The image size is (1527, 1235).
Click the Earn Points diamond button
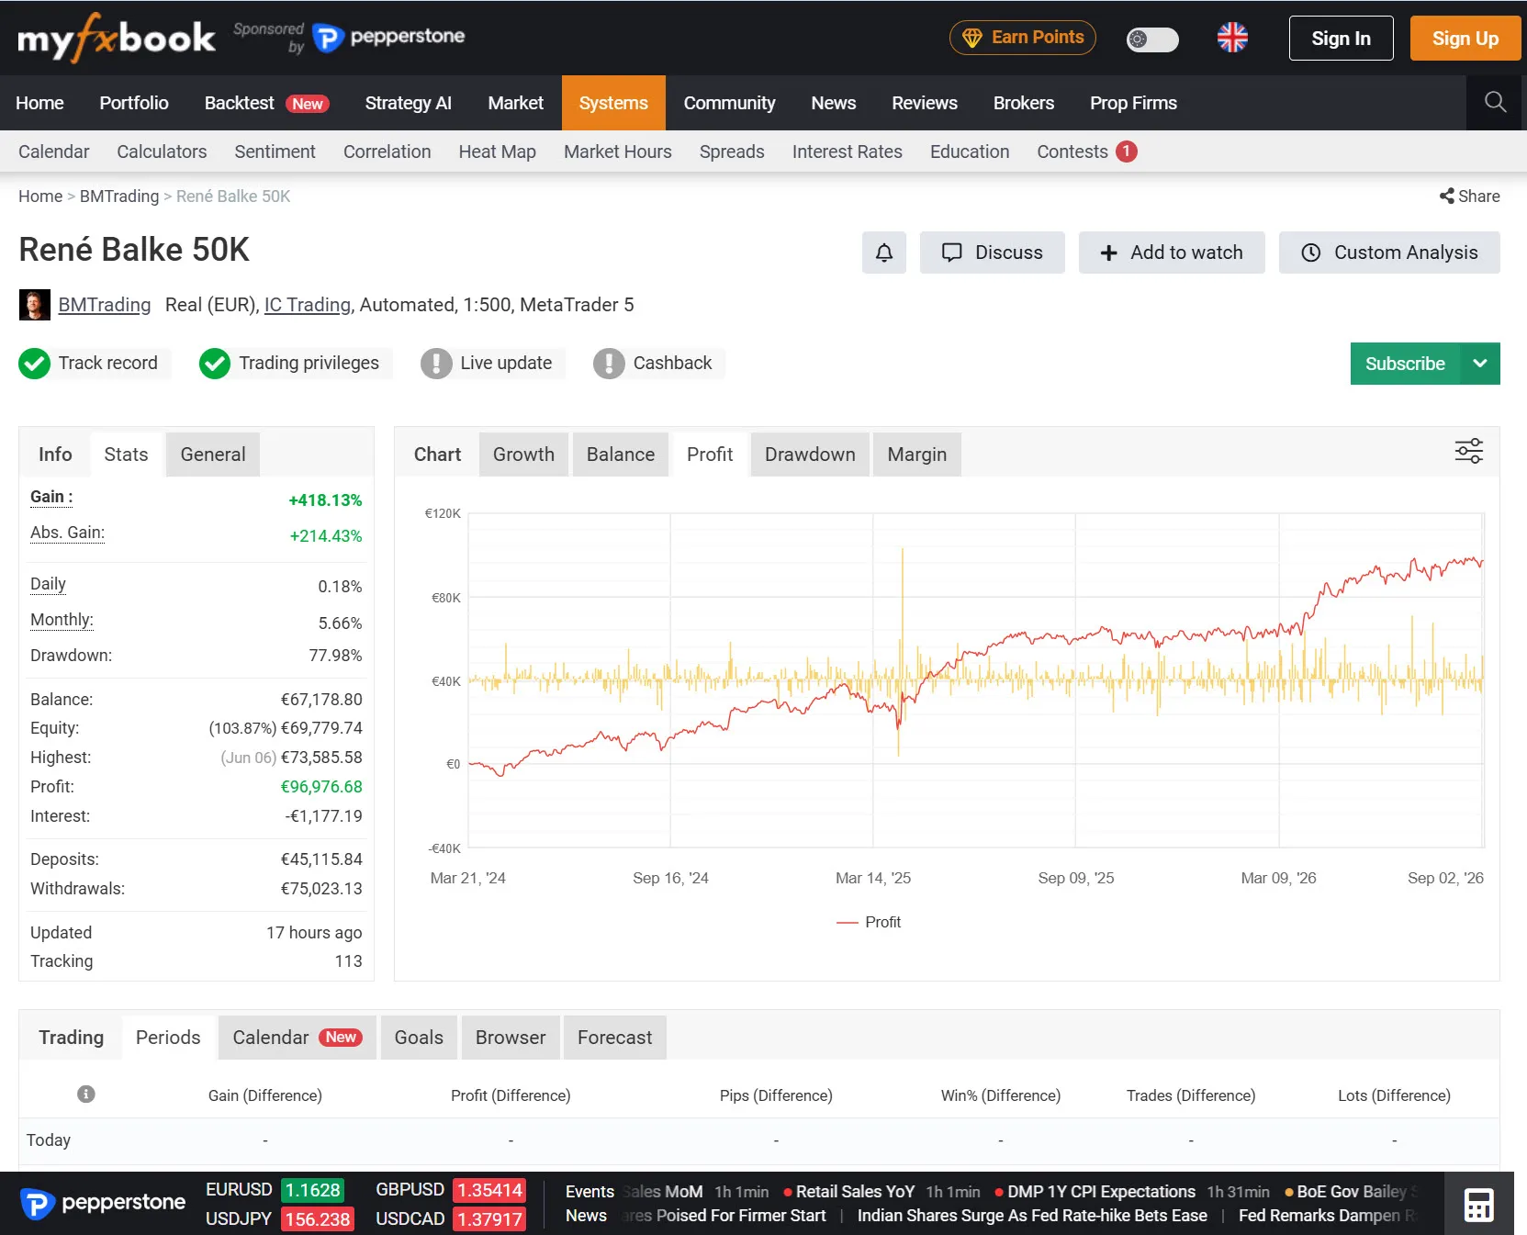1023,38
